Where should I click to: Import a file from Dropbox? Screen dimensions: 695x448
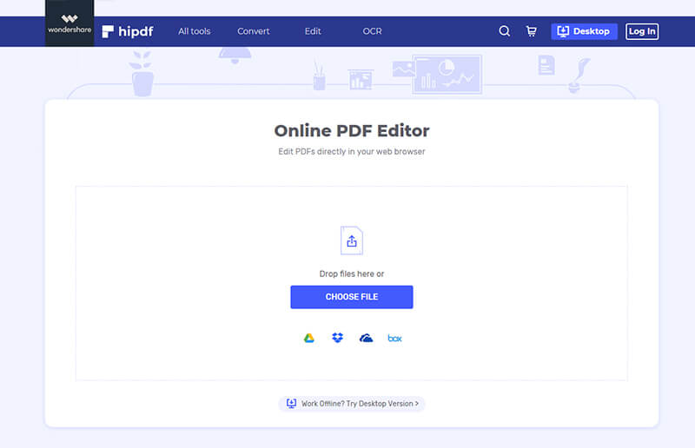(337, 338)
